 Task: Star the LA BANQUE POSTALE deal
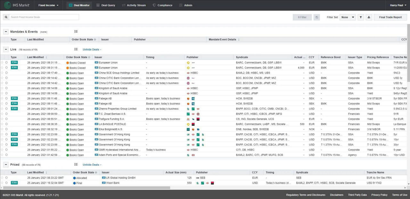coord(2,124)
